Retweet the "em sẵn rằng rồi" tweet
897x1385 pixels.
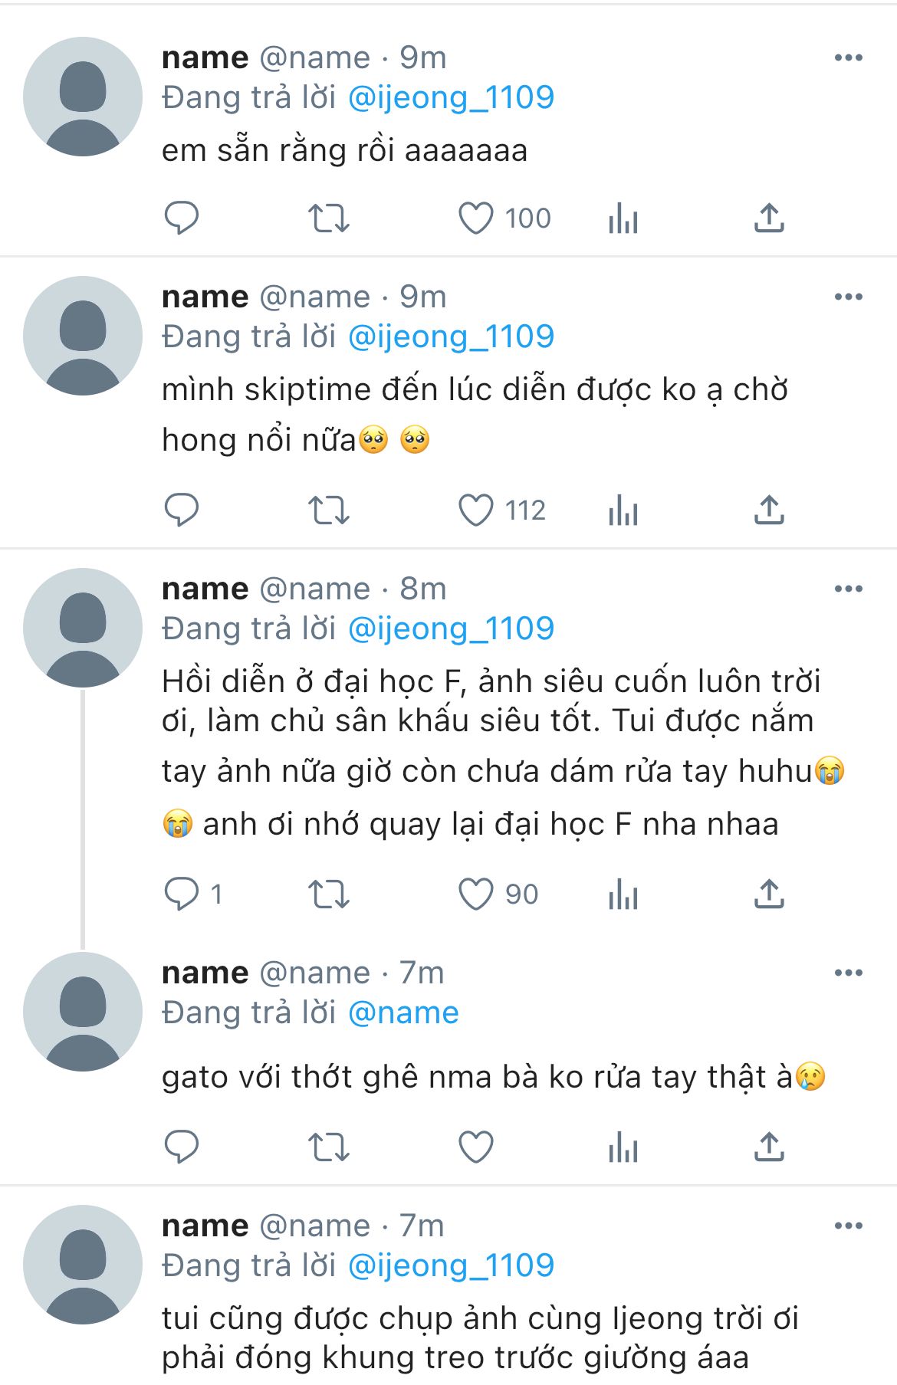click(x=329, y=218)
